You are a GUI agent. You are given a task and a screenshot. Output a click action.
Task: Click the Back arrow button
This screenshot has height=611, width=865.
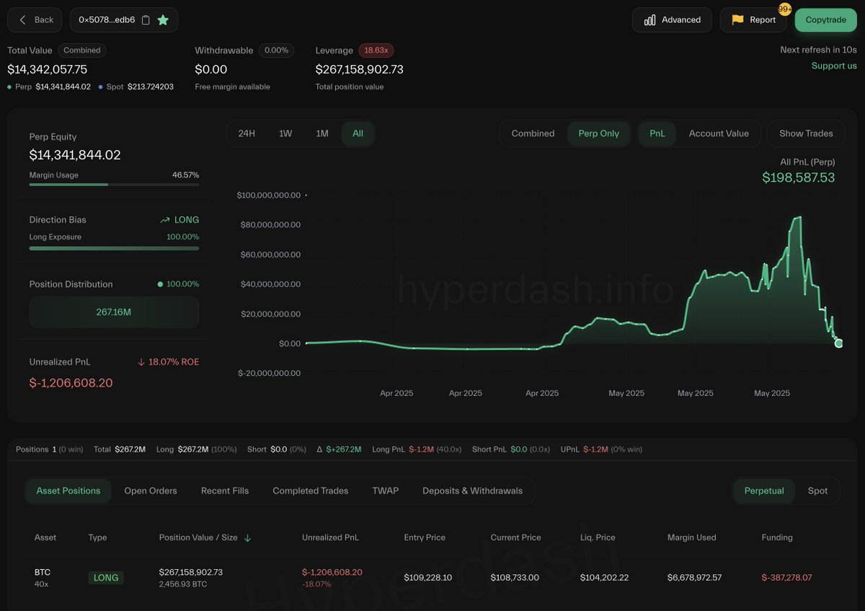[x=35, y=20]
